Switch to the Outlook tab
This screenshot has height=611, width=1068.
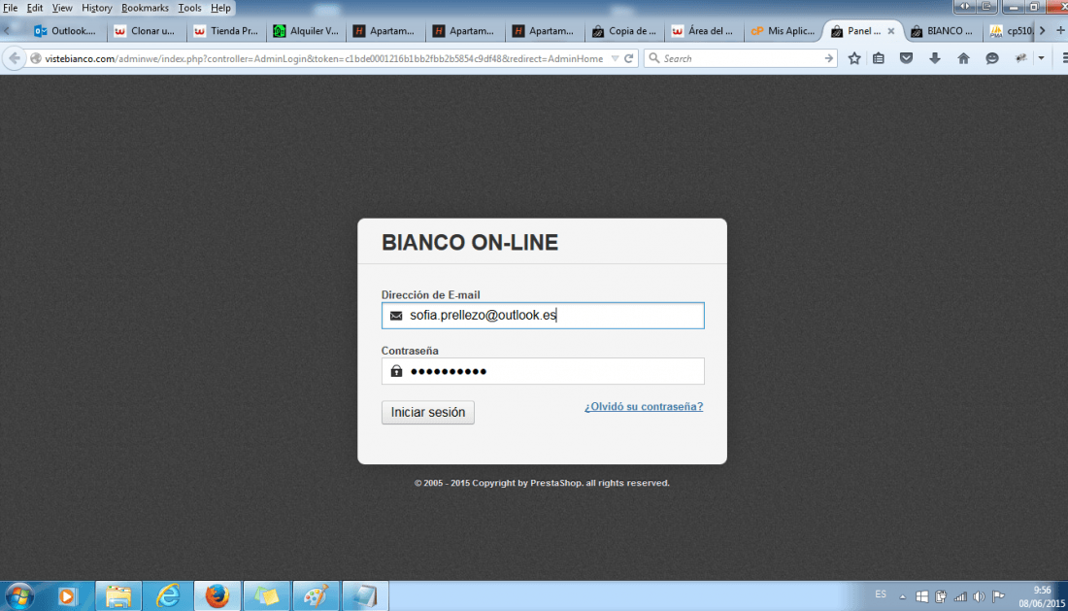click(66, 31)
